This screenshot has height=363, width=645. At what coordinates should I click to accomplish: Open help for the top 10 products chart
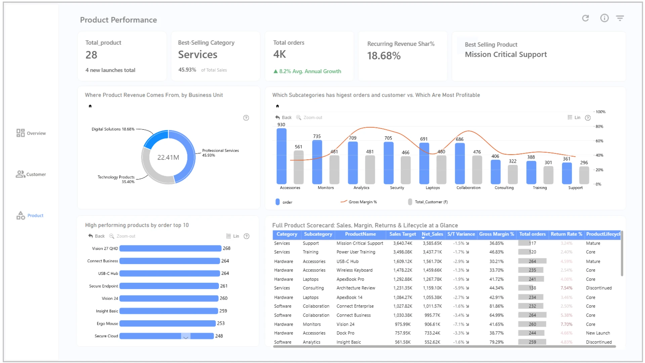pyautogui.click(x=246, y=236)
